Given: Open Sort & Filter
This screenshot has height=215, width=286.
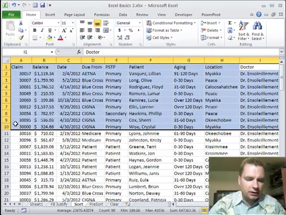Looking at the screenshot, I should [243, 30].
